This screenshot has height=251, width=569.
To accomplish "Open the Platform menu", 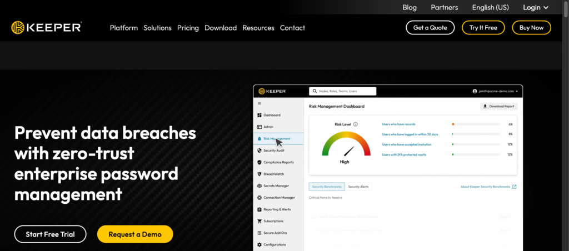I will tap(124, 28).
